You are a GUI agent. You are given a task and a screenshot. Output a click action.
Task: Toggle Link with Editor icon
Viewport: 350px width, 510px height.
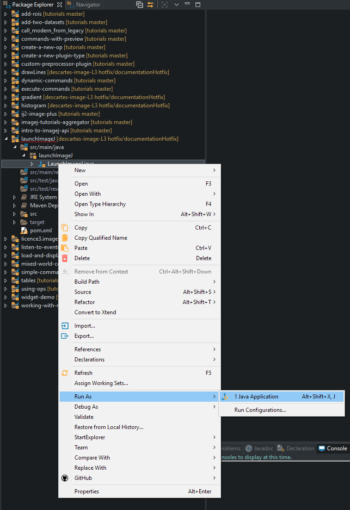pyautogui.click(x=150, y=5)
